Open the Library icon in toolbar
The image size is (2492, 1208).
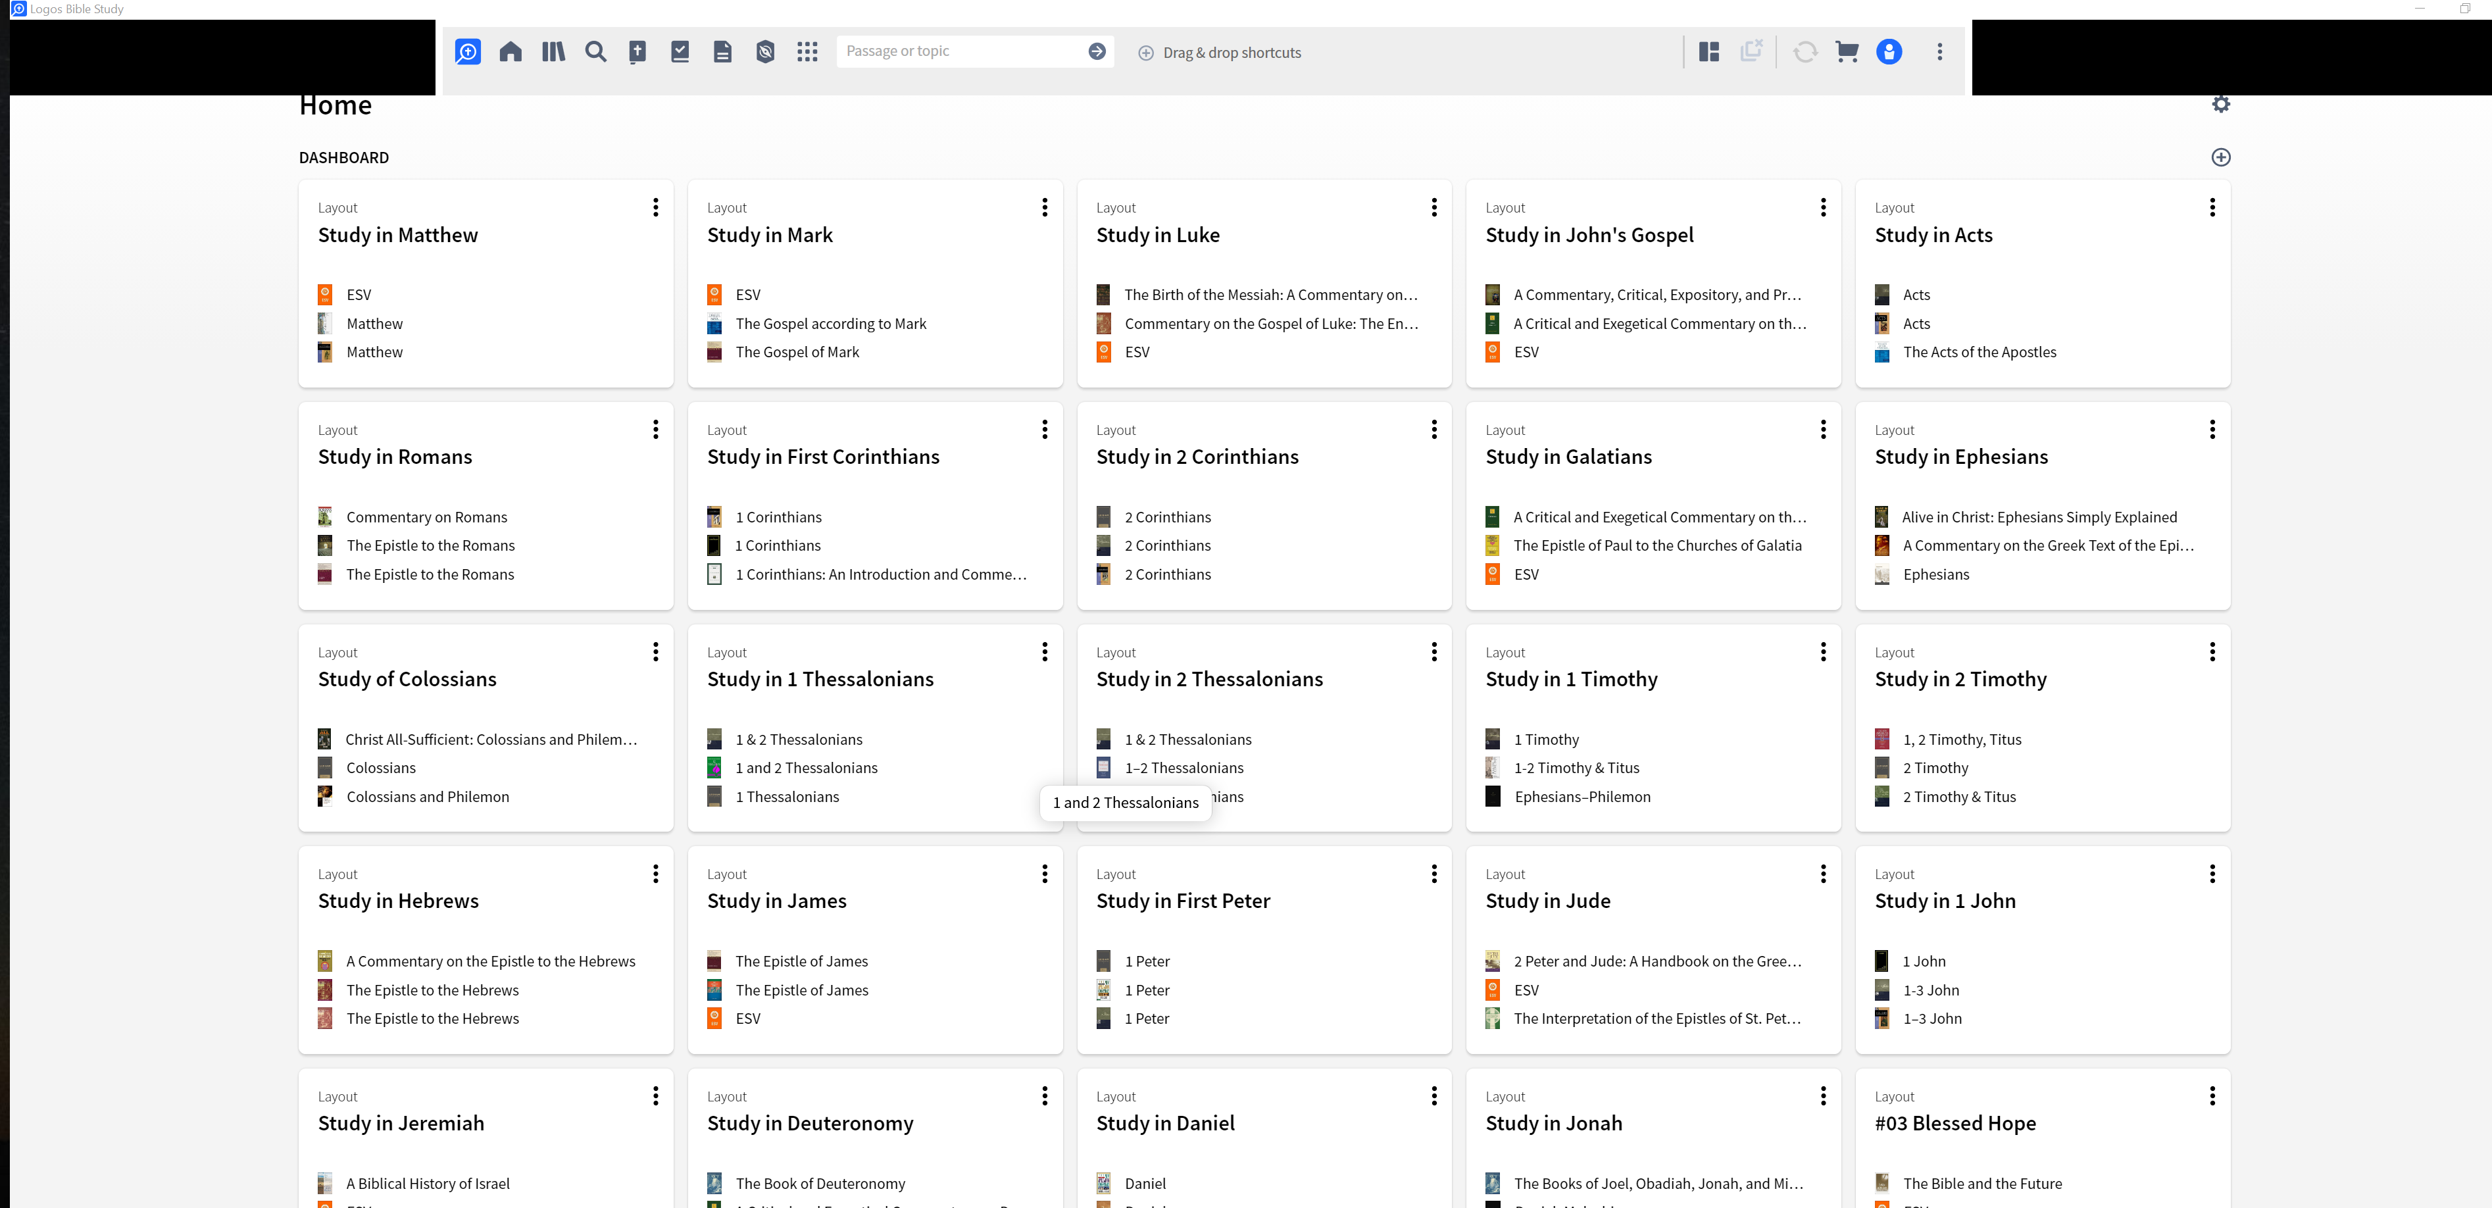tap(553, 52)
